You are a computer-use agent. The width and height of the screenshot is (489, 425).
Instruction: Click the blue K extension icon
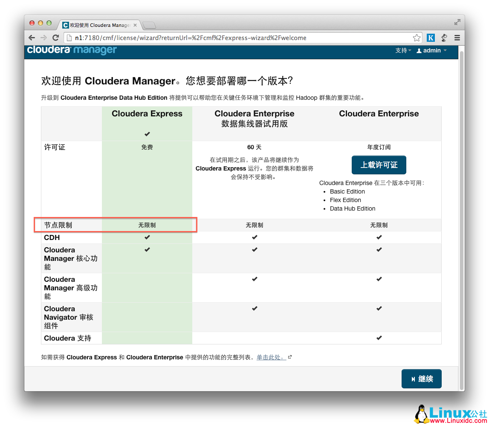point(431,38)
